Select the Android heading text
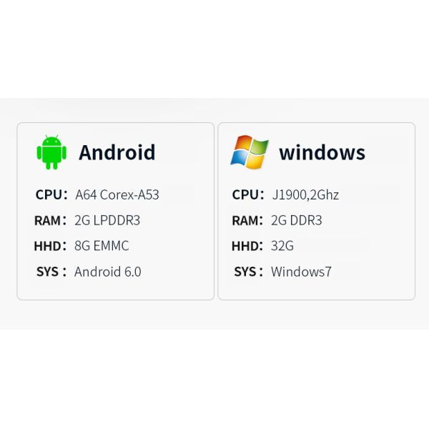Viewport: 429px width, 429px height. pyautogui.click(x=117, y=152)
